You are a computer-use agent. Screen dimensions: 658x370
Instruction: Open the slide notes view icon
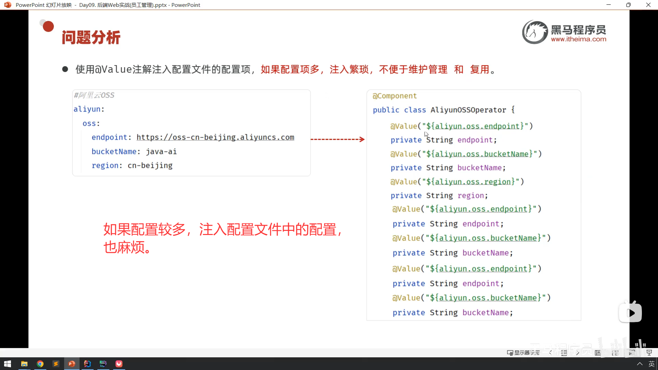pos(564,353)
